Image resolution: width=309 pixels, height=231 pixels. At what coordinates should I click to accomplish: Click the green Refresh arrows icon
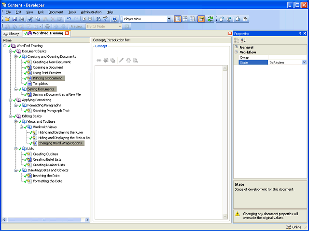(x=211, y=19)
